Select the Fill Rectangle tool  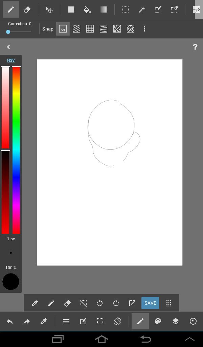click(71, 9)
